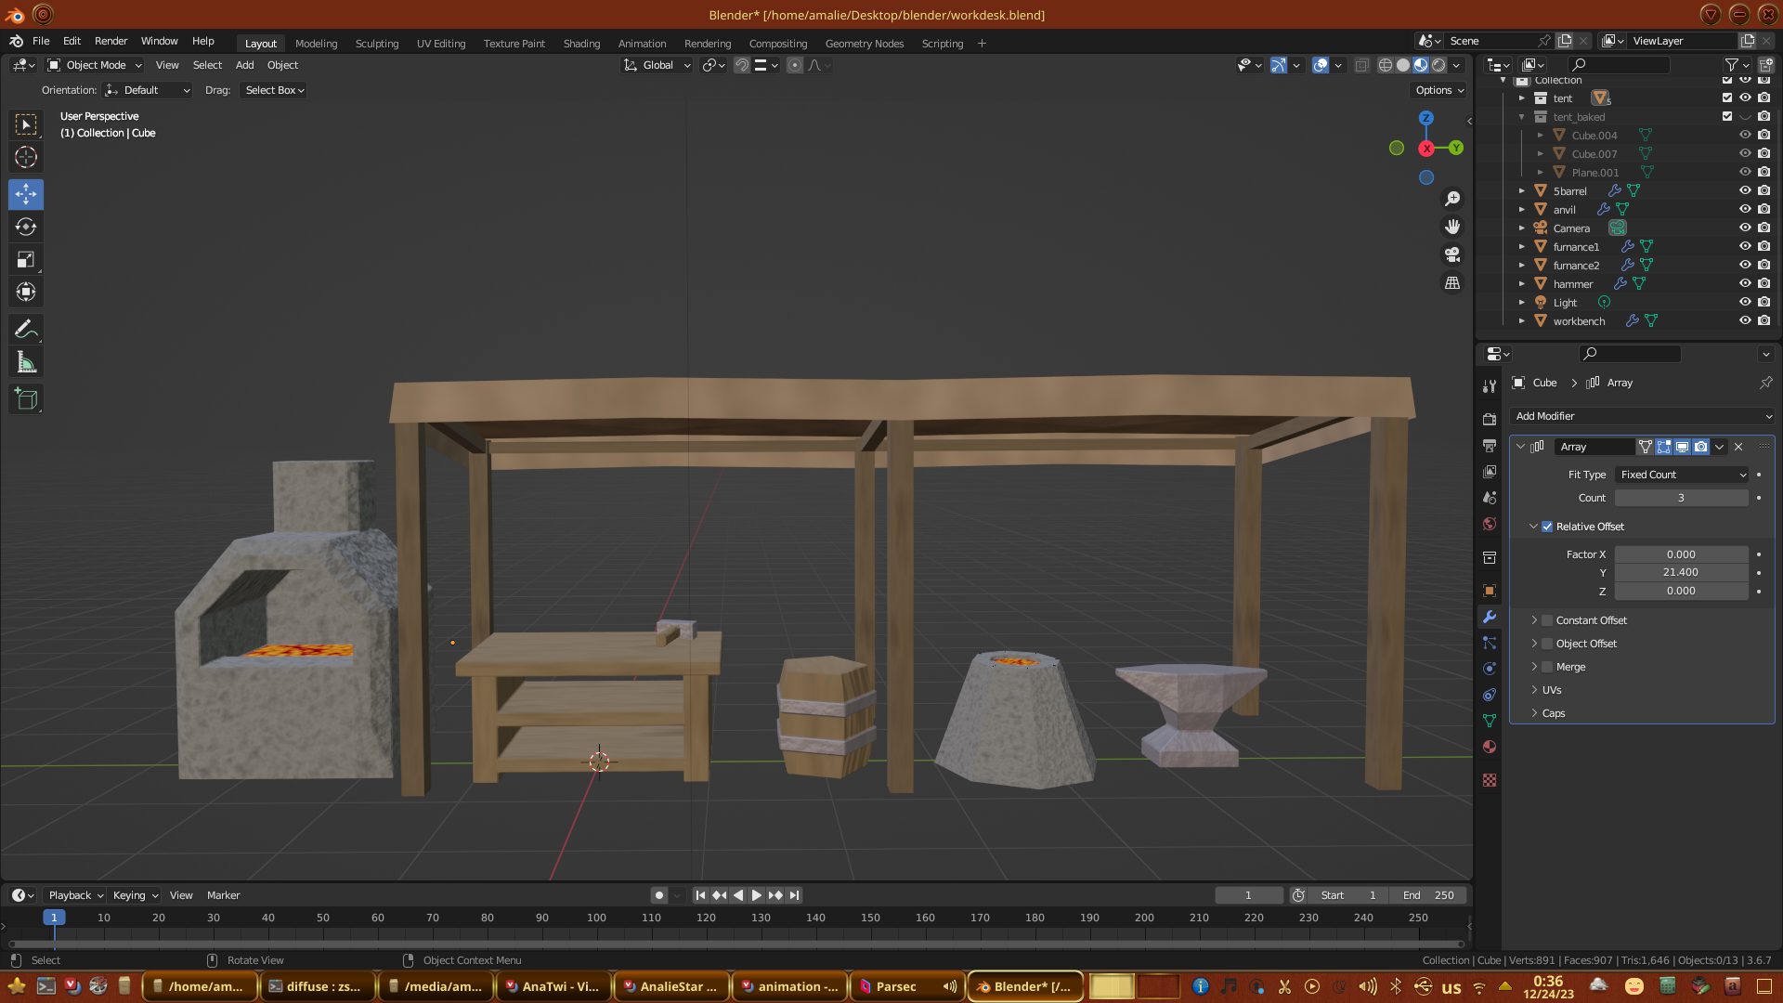
Task: Open the Render menu
Action: tap(111, 41)
